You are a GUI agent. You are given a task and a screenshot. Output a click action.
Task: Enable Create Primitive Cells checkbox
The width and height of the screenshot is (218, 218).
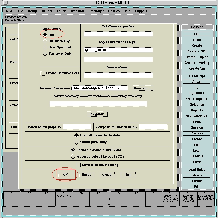pos(43,73)
